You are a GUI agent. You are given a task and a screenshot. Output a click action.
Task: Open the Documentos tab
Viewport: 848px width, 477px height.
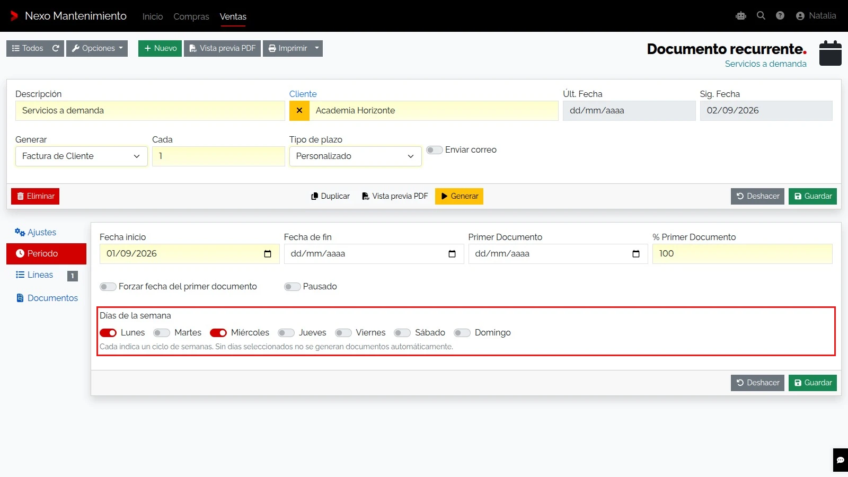(46, 298)
